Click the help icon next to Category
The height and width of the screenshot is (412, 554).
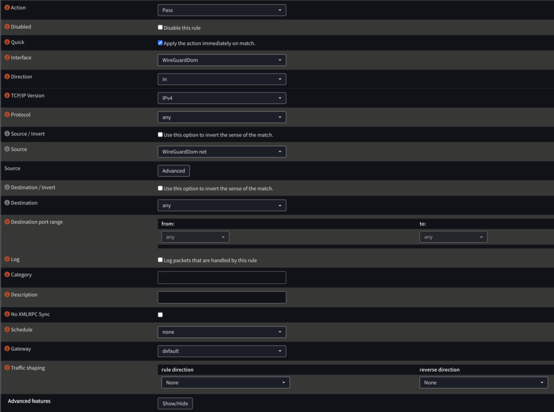tap(7, 275)
